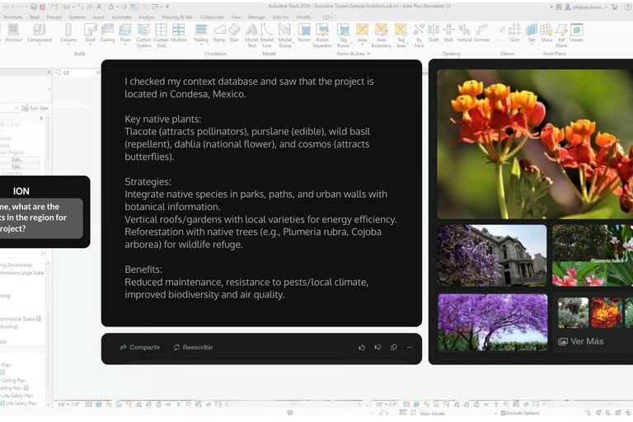This screenshot has width=633, height=422.
Task: Select the Model Group tool
Action: [x=284, y=35]
